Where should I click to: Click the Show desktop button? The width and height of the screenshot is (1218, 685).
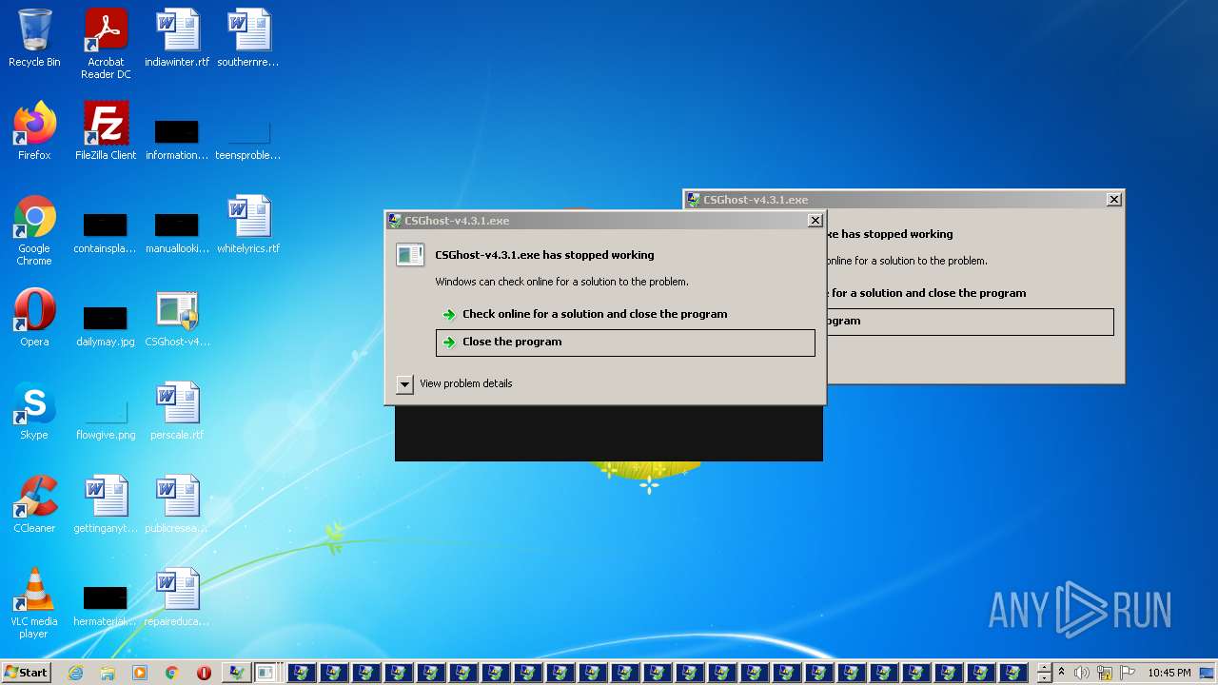pos(1208,673)
